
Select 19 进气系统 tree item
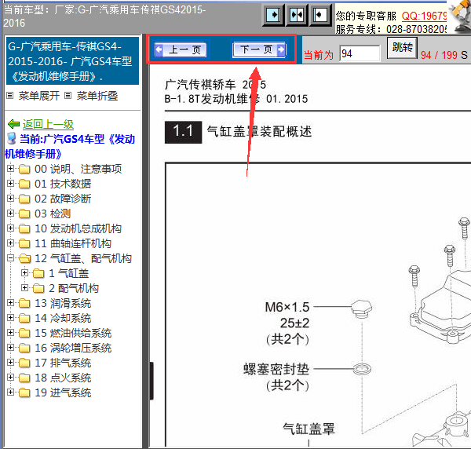point(63,392)
